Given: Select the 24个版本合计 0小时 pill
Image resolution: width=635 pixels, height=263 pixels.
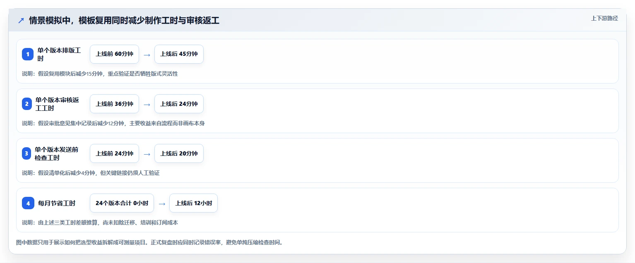Looking at the screenshot, I should (122, 203).
